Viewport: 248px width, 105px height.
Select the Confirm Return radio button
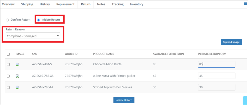[7, 20]
